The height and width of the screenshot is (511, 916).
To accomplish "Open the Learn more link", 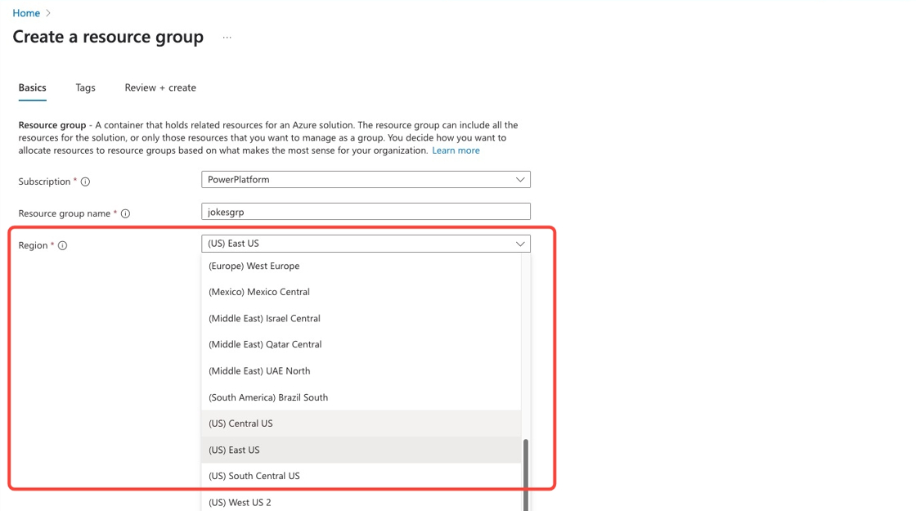I will (x=456, y=150).
